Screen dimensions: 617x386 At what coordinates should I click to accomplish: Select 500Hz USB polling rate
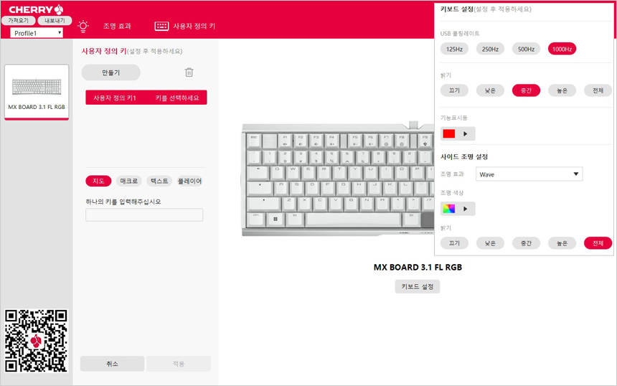(x=526, y=50)
